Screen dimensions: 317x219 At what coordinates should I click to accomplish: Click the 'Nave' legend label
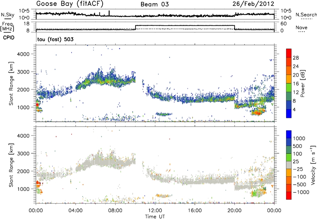(301, 27)
